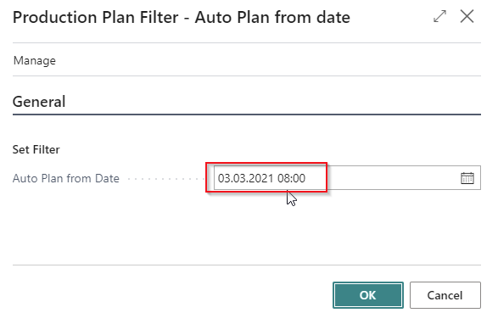Show the date chooser for Auto Plan

click(x=467, y=178)
